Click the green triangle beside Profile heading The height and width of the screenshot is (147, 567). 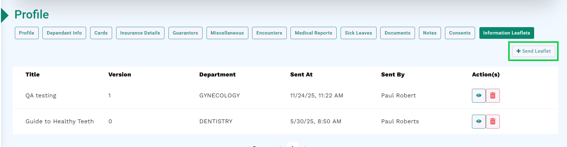click(x=5, y=15)
